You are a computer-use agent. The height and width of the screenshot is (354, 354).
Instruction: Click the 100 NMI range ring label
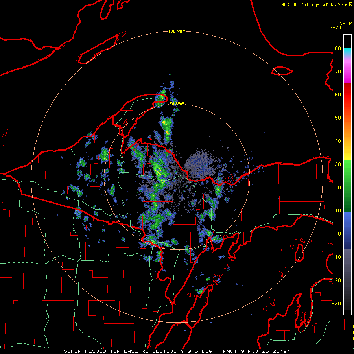click(x=177, y=31)
